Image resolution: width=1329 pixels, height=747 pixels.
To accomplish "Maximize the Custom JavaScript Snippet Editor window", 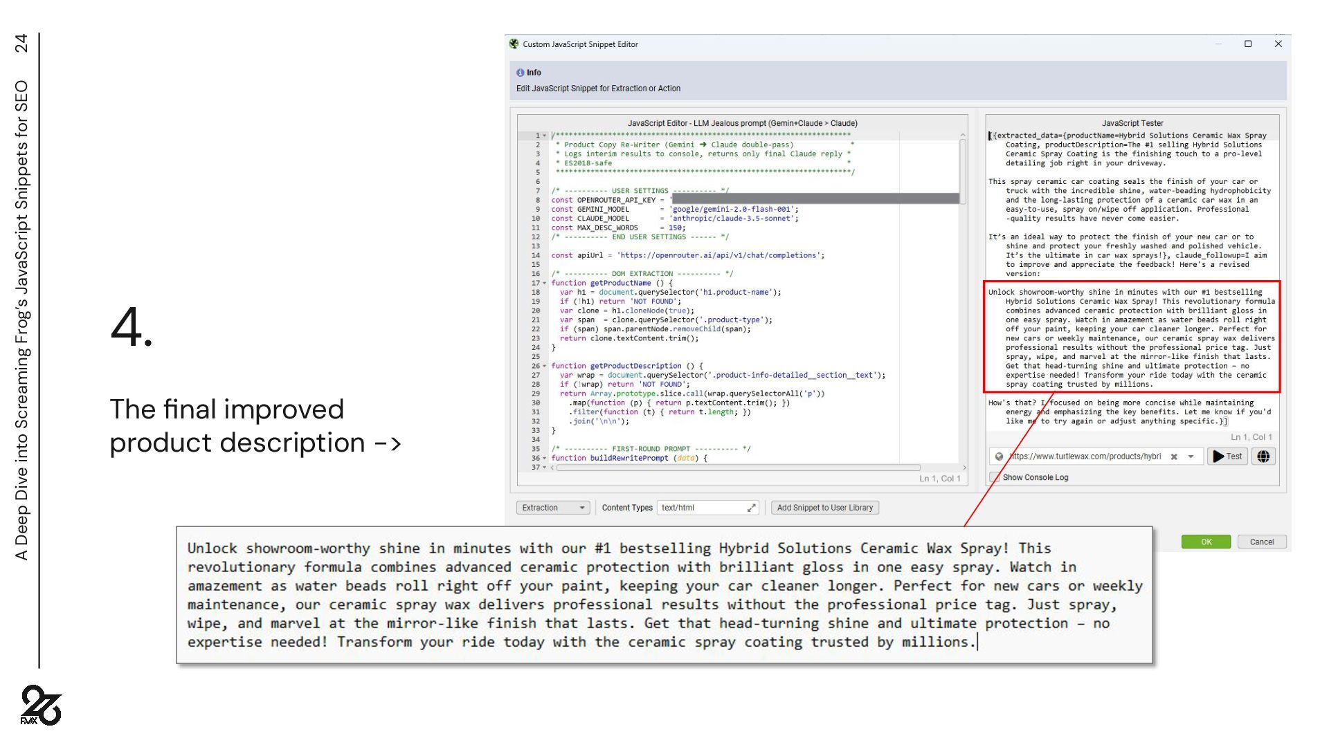I will click(x=1248, y=44).
